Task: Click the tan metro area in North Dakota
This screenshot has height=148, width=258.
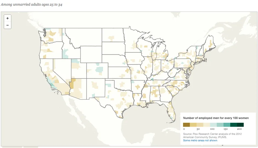Action: [x=111, y=38]
